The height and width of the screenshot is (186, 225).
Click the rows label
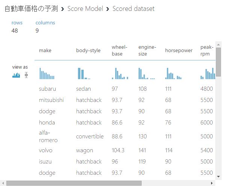(17, 23)
